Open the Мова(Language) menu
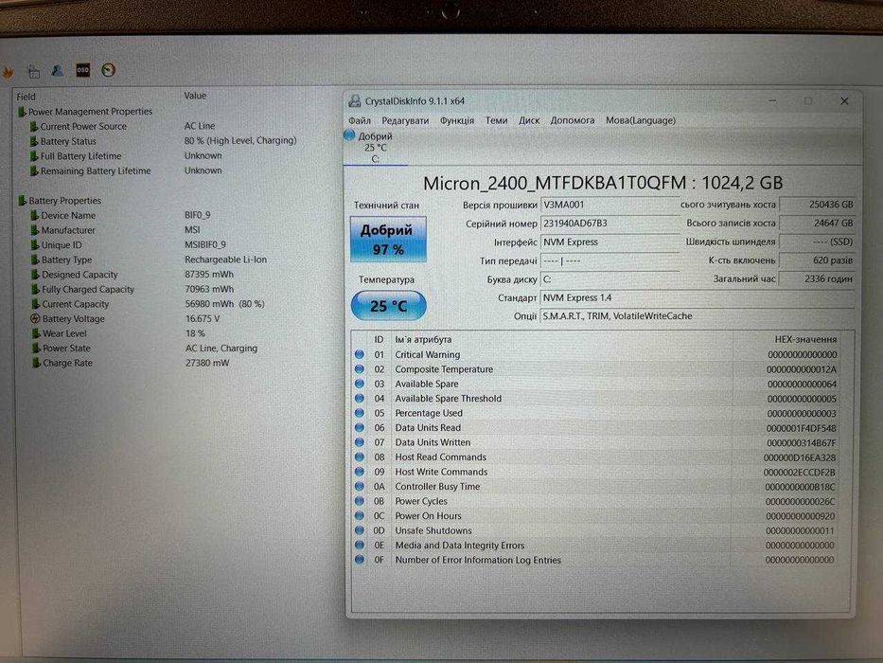Image resolution: width=883 pixels, height=663 pixels. tap(641, 120)
